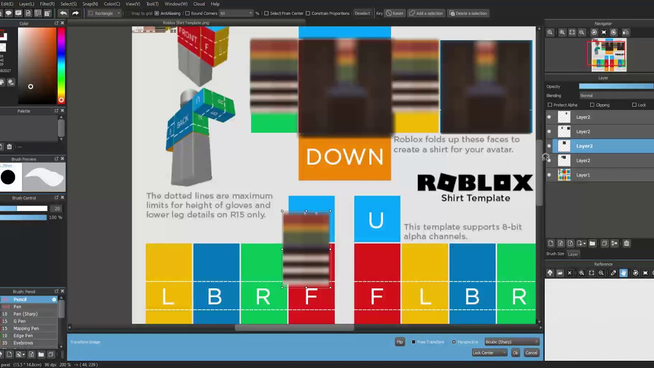
Task: Open the Round Corners value dropdown
Action: tap(236, 13)
